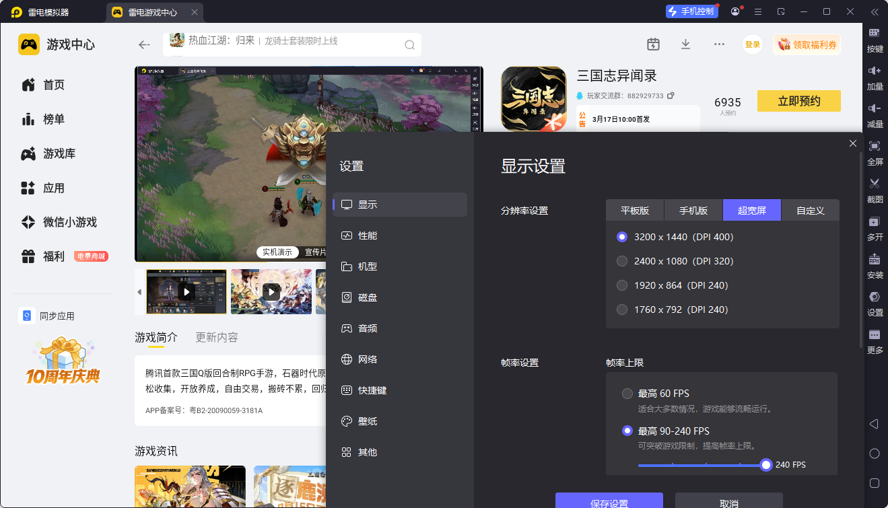Switch to the 自定义 resolution tab
Image resolution: width=888 pixels, height=508 pixels.
click(x=811, y=210)
